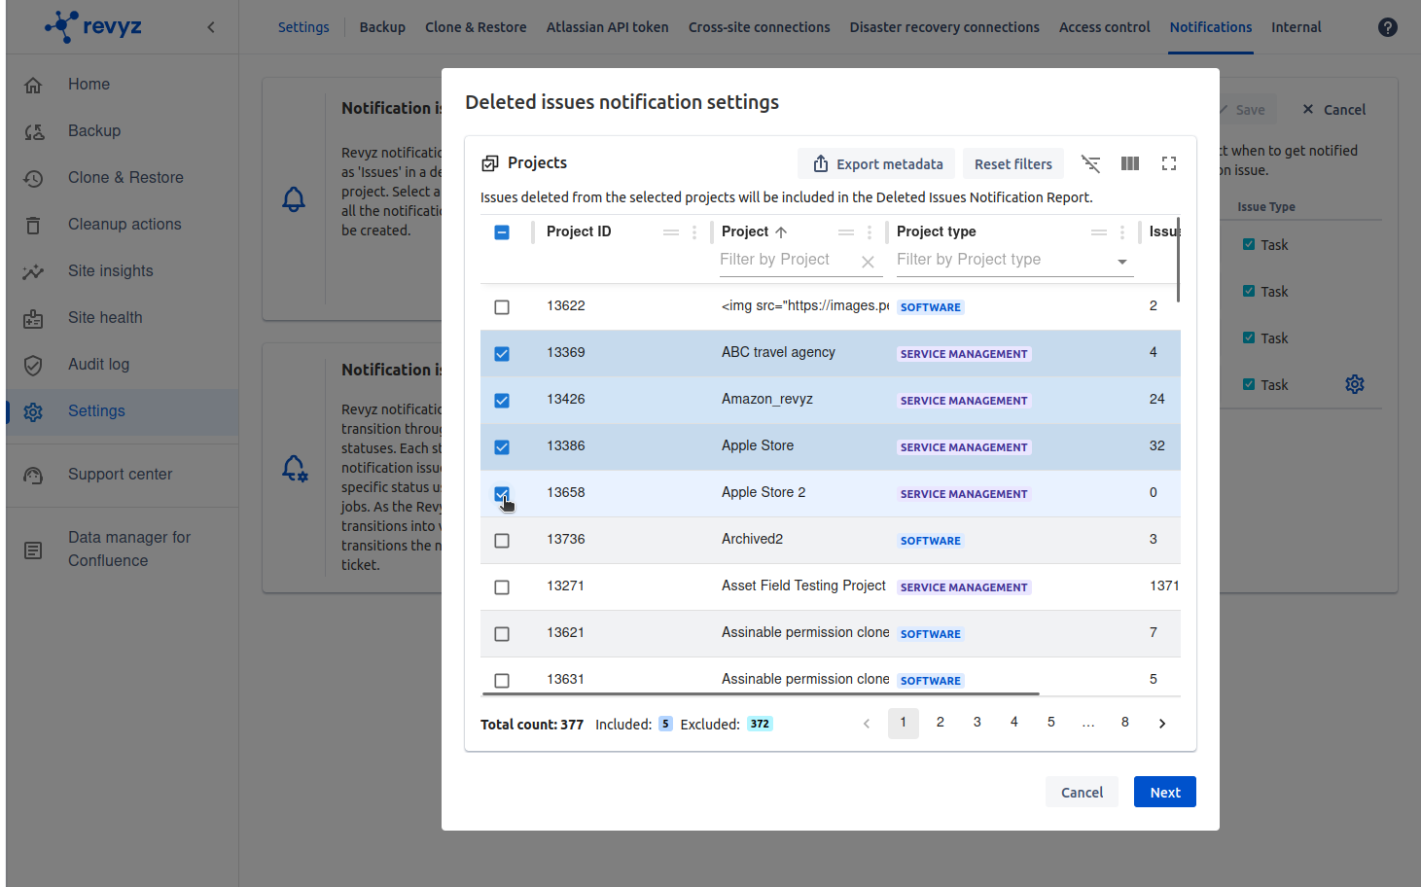Click the Next button
This screenshot has height=887, width=1421.
[x=1164, y=793]
